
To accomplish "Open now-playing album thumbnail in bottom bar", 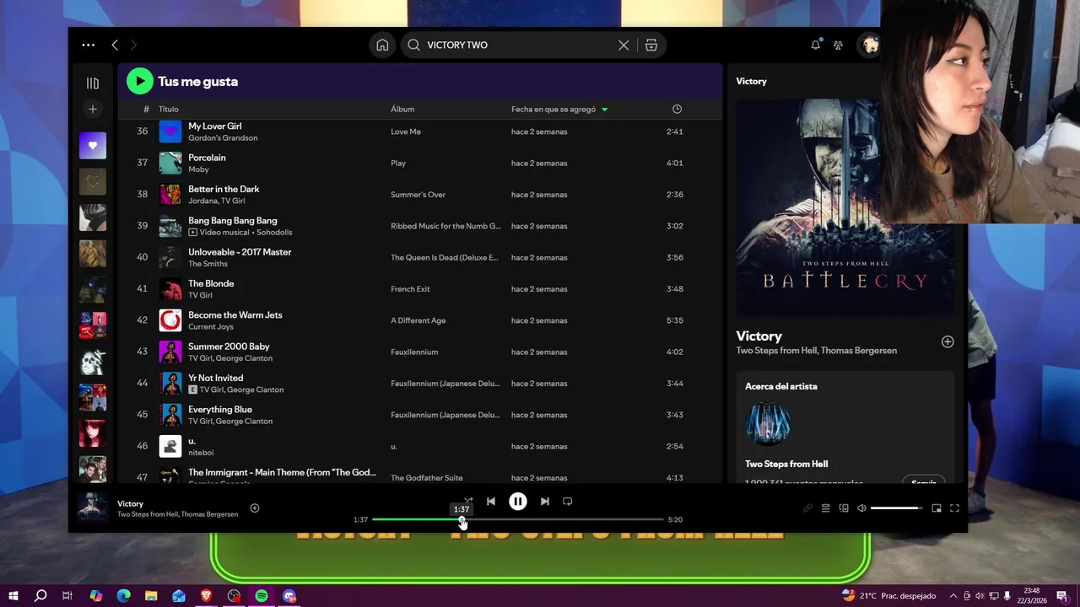I will point(93,508).
